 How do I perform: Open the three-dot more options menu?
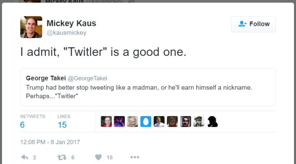pyautogui.click(x=135, y=157)
